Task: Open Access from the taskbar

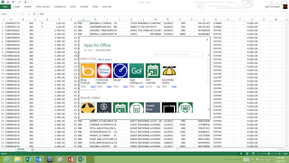Action: pos(70,159)
